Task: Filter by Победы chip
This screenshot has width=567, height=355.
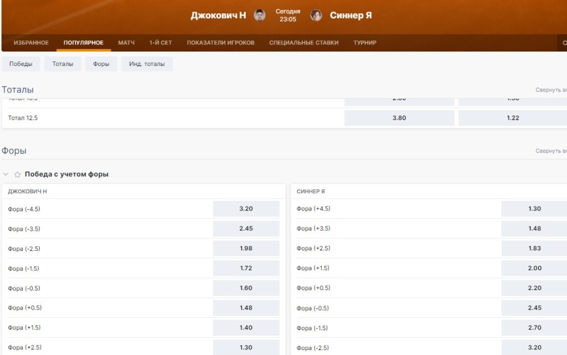Action: [20, 64]
